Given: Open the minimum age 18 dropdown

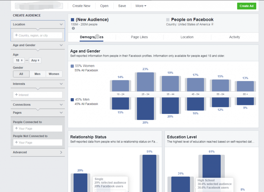Looking at the screenshot, I should (19, 60).
